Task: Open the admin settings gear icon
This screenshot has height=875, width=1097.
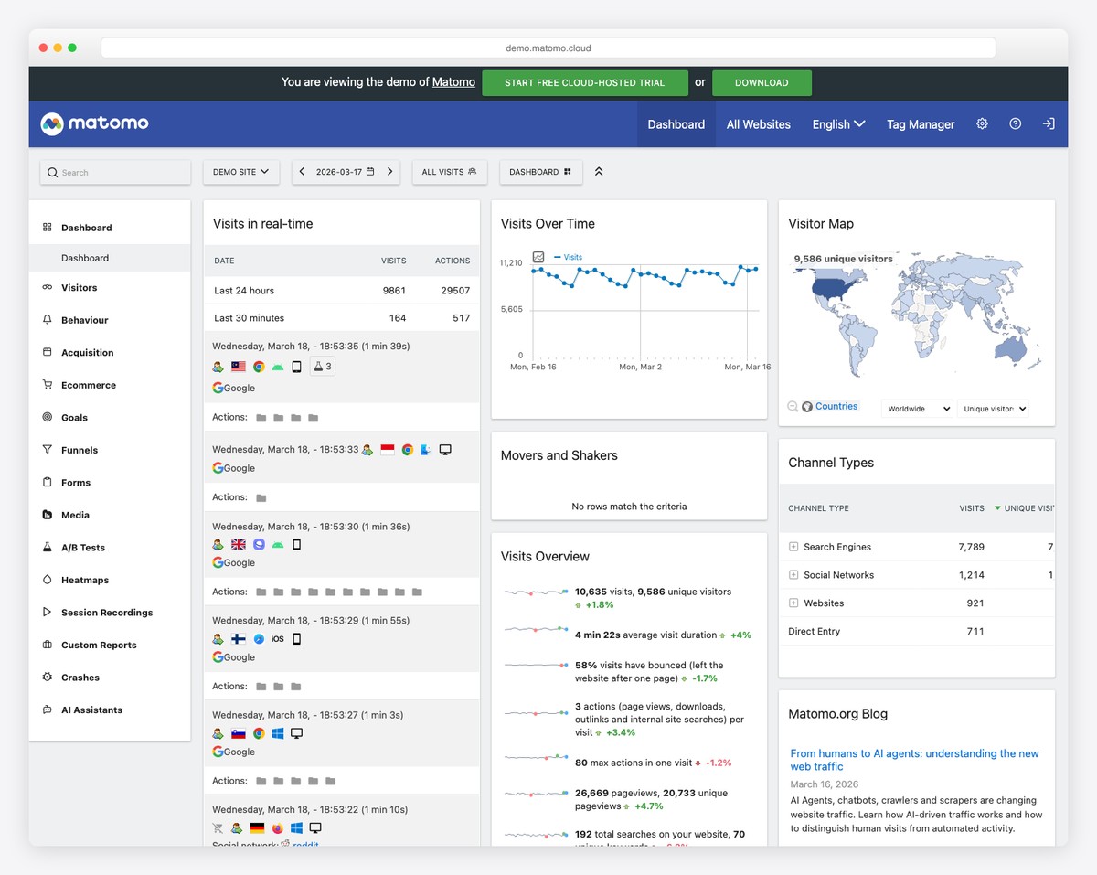Action: tap(982, 123)
